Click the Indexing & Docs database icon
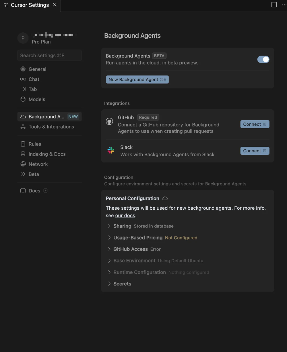This screenshot has width=287, height=352. [x=23, y=154]
